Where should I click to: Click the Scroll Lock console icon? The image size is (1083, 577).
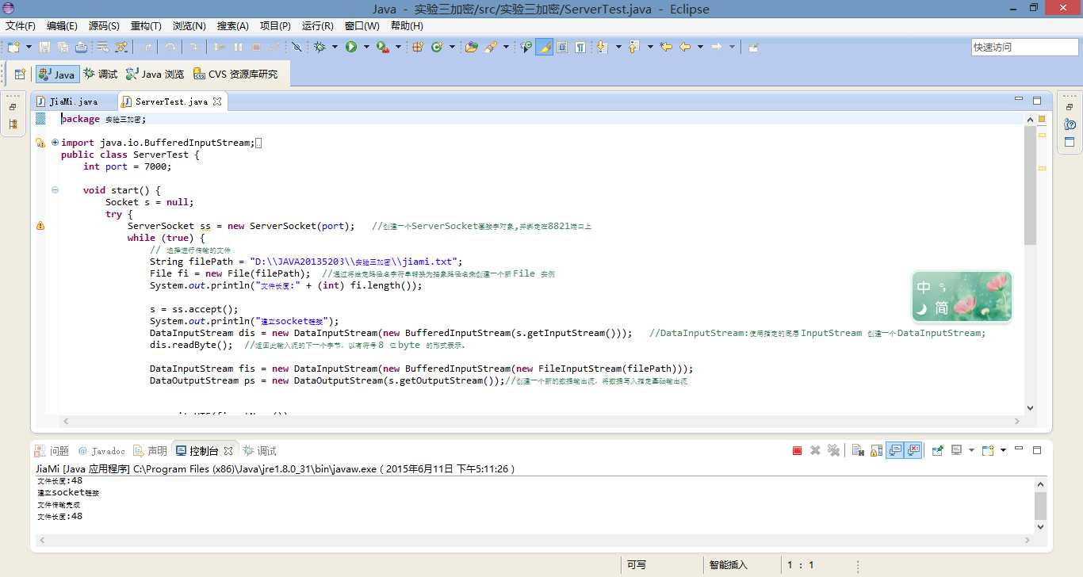tap(876, 450)
